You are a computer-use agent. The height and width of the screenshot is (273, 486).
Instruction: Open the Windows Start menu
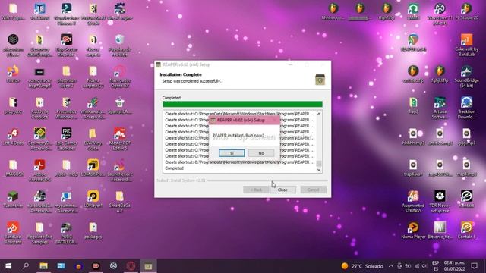pos(8,266)
